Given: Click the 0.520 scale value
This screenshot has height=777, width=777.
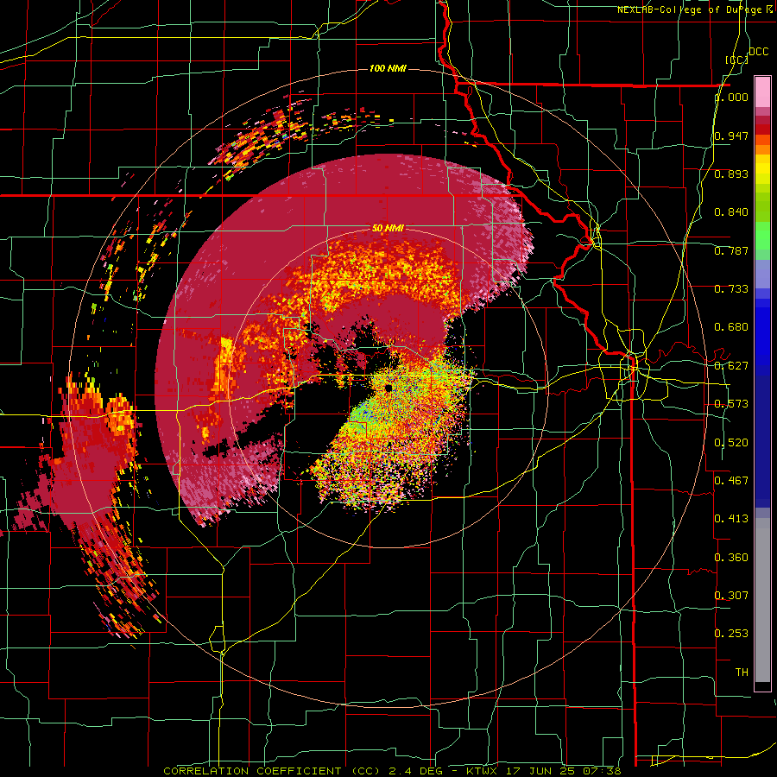Looking at the screenshot, I should (x=731, y=443).
